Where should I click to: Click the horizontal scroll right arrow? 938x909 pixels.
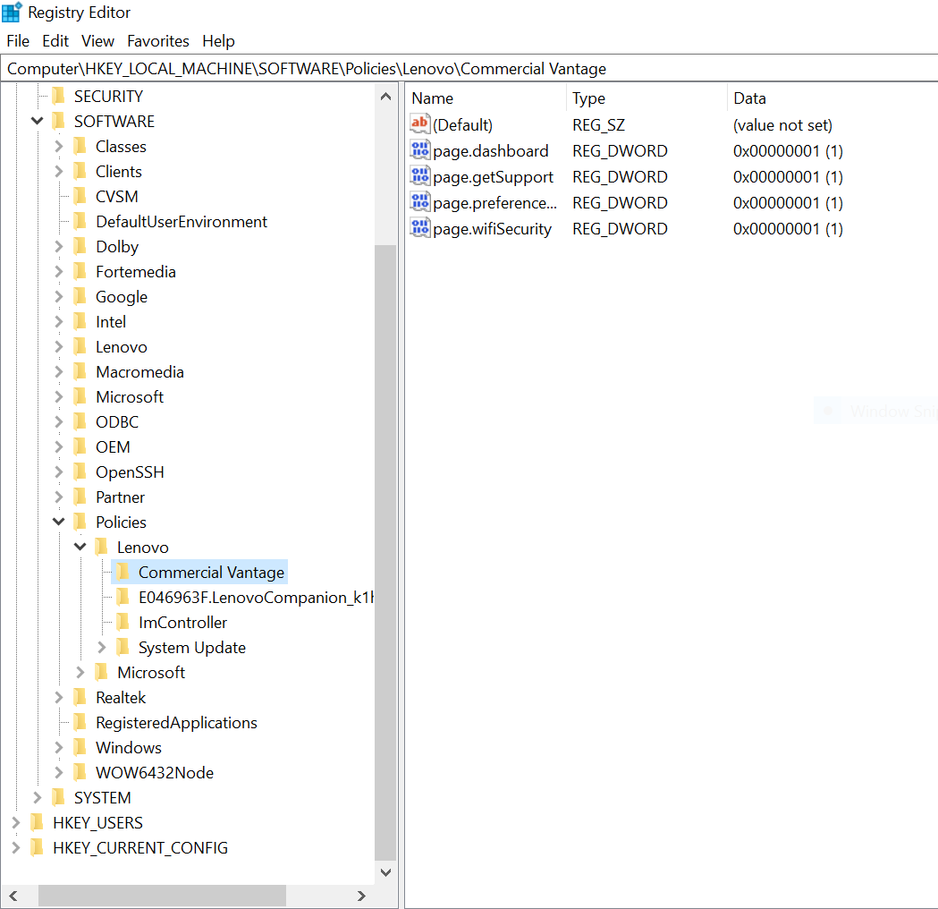tap(361, 896)
